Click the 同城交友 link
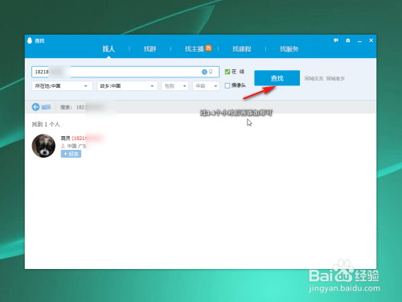 (314, 78)
